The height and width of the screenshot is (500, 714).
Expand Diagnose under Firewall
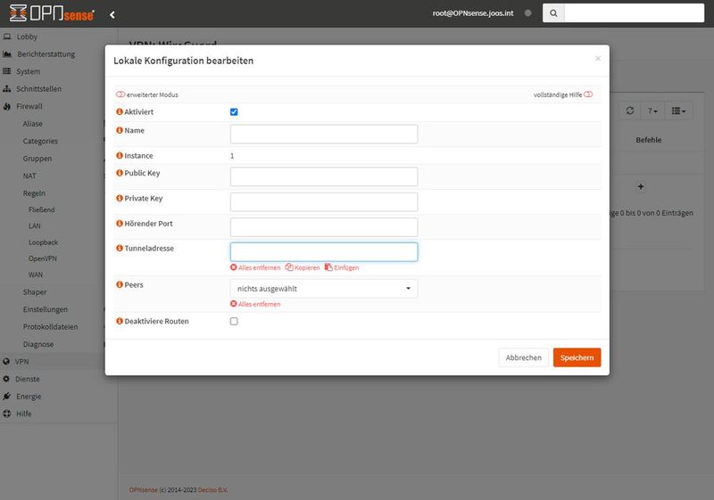coord(38,344)
